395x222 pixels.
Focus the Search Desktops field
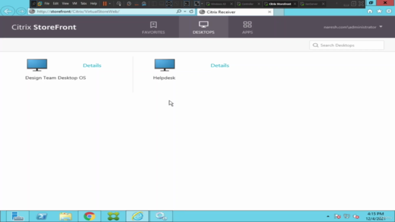(x=347, y=45)
